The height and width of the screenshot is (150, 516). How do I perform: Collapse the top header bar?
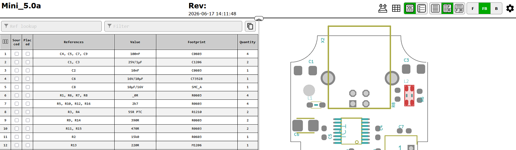(x=259, y=18)
